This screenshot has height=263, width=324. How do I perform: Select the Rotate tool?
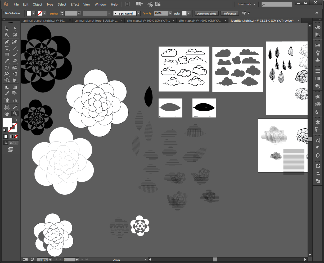[7, 68]
